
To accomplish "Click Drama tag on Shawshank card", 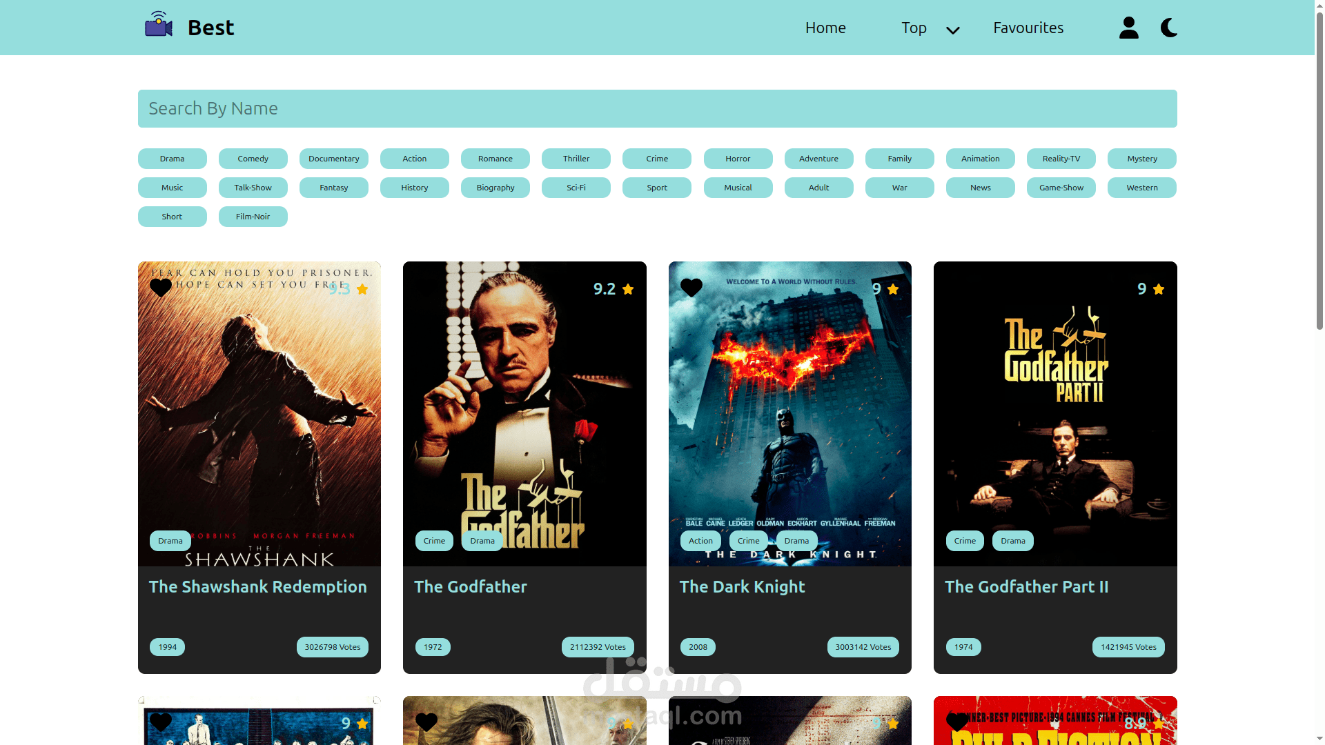I will click(170, 541).
